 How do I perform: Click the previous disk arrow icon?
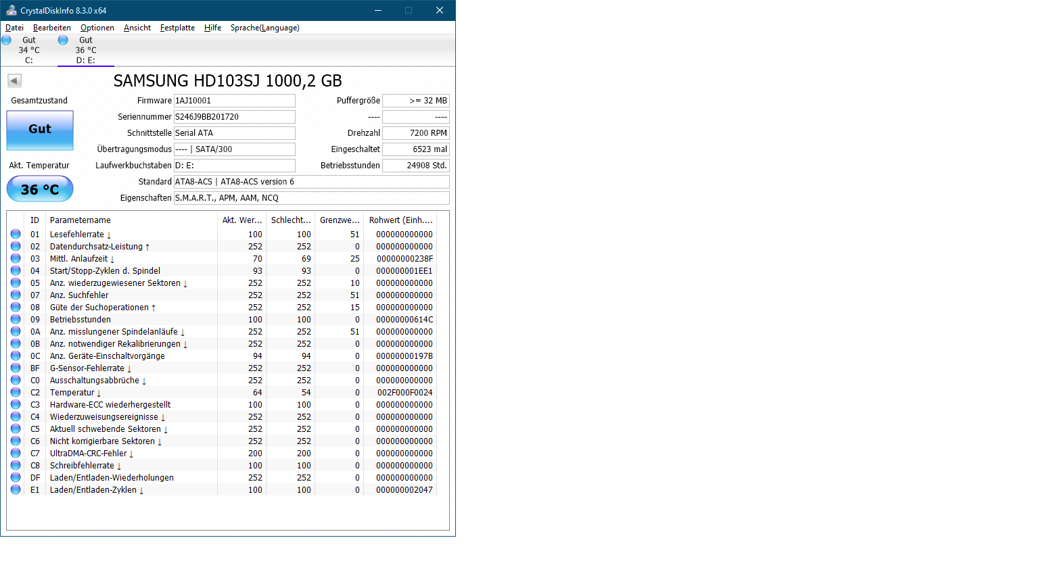[14, 80]
